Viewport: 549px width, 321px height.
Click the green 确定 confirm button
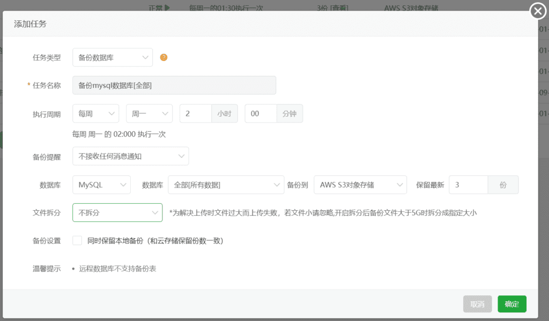point(511,304)
